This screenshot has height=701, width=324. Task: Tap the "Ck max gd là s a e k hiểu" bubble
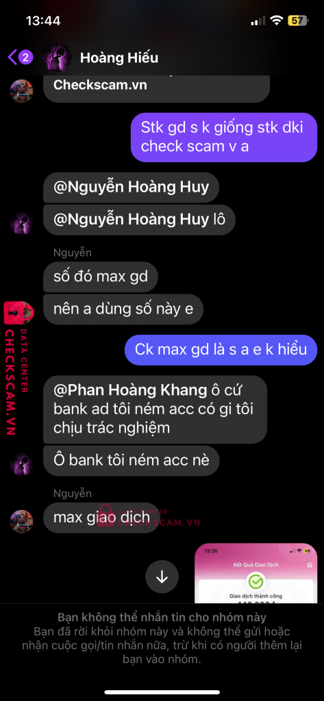[221, 349]
